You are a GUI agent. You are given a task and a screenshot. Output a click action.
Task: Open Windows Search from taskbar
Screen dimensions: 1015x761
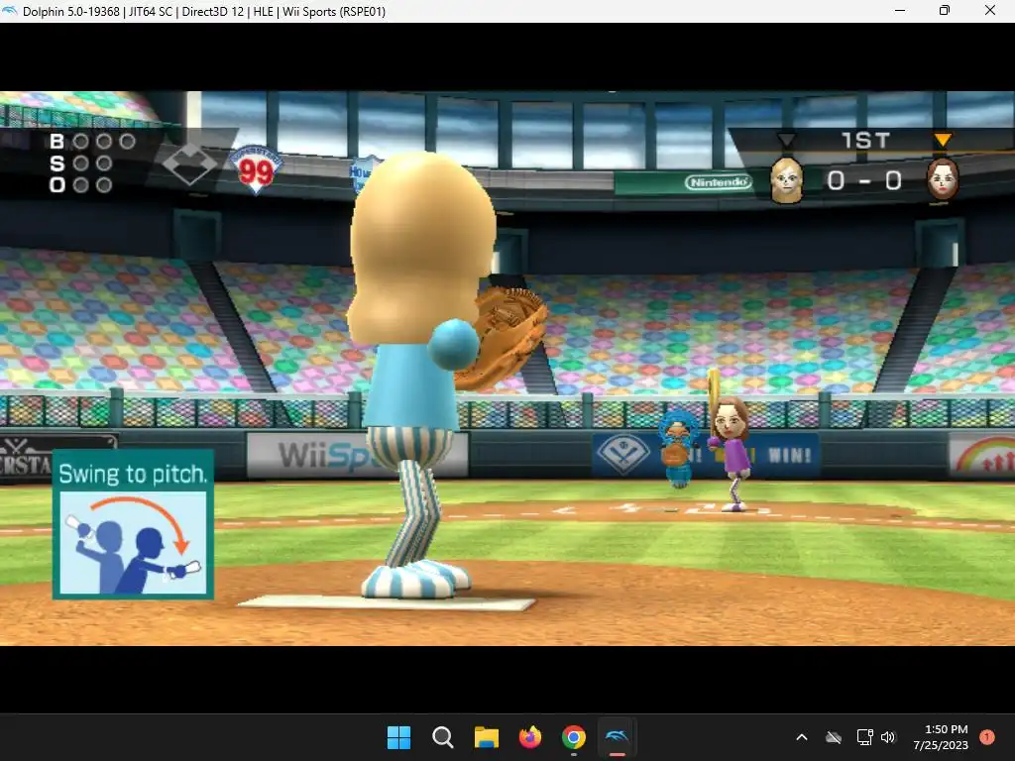click(443, 737)
